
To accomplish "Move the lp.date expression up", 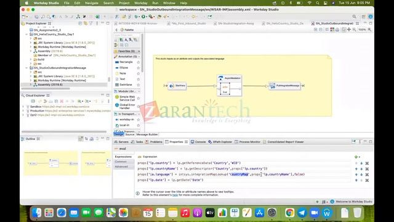I will pos(356,180).
